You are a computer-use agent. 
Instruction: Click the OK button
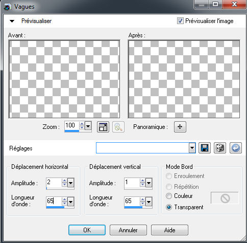pos(87,230)
